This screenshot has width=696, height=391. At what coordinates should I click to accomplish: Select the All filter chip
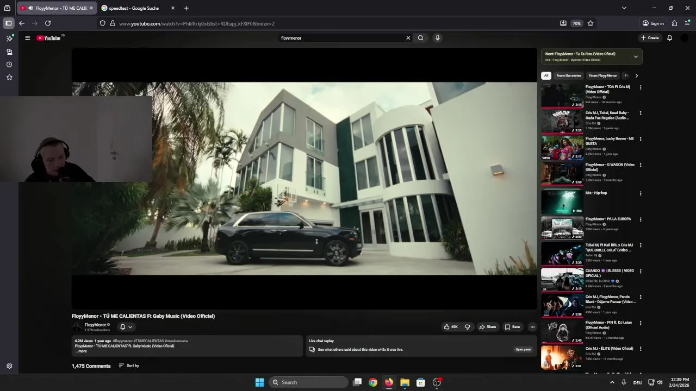pos(546,75)
